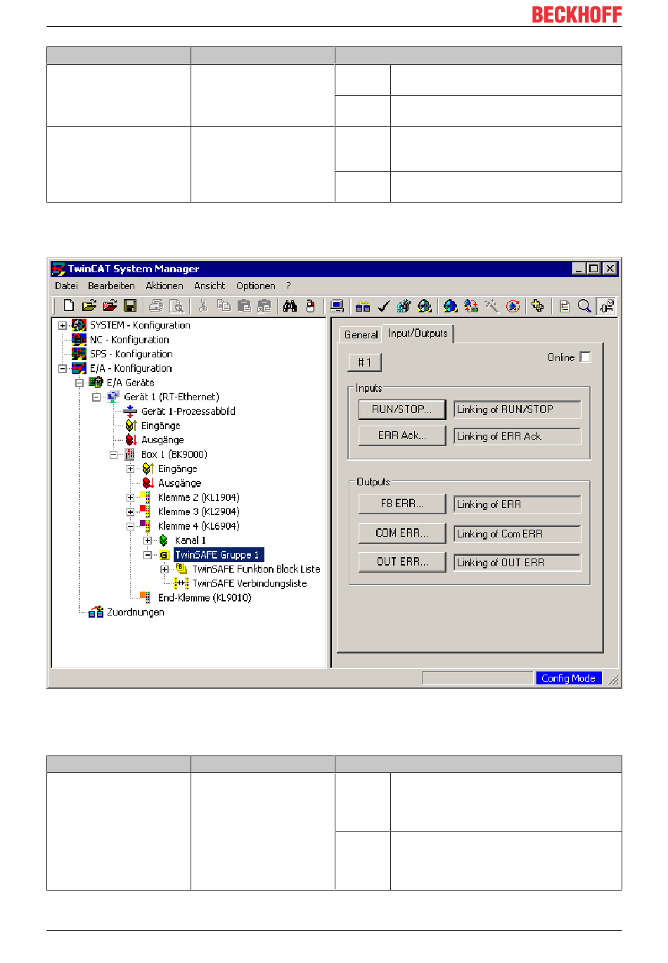Click the ERR Ack... button
This screenshot has width=668, height=963.
click(402, 435)
